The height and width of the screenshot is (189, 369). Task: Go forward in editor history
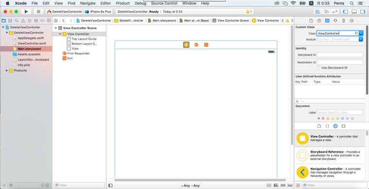point(70,20)
